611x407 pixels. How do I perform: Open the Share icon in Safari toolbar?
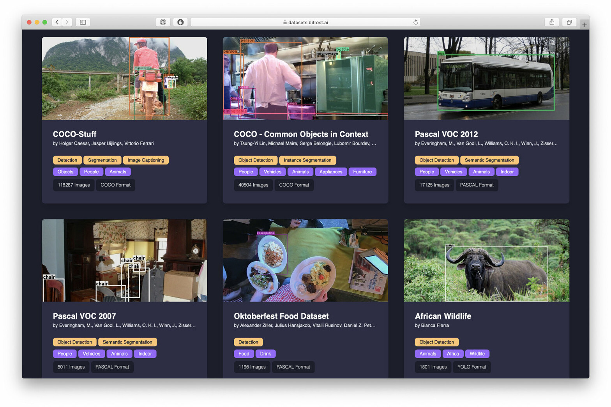(x=552, y=22)
